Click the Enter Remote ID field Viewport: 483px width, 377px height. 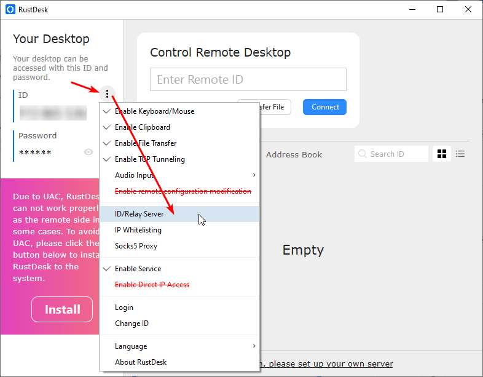[x=248, y=79]
